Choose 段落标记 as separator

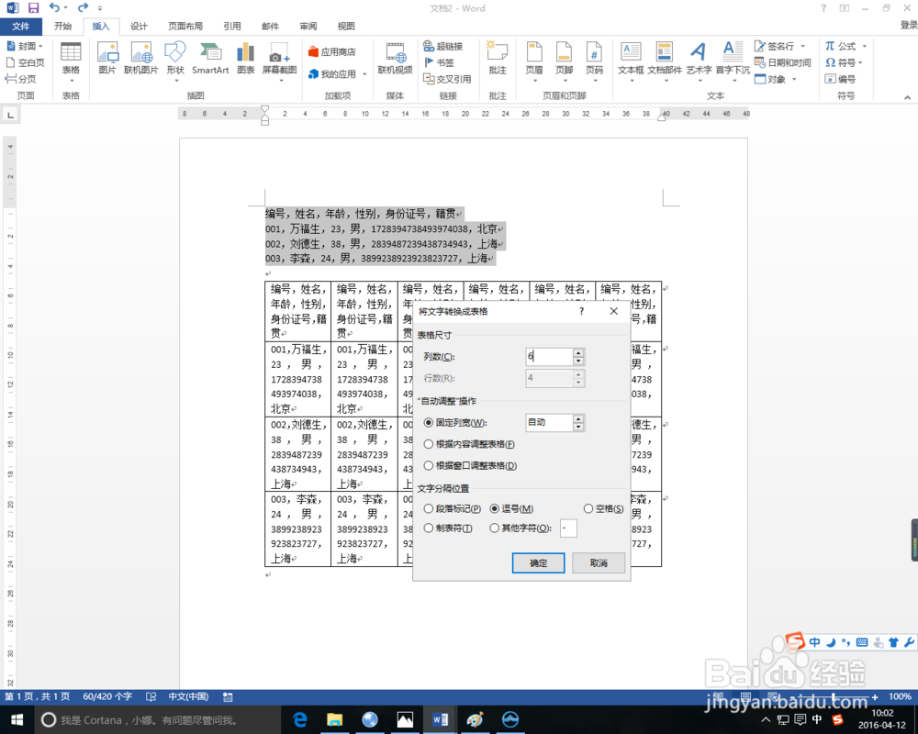[429, 508]
